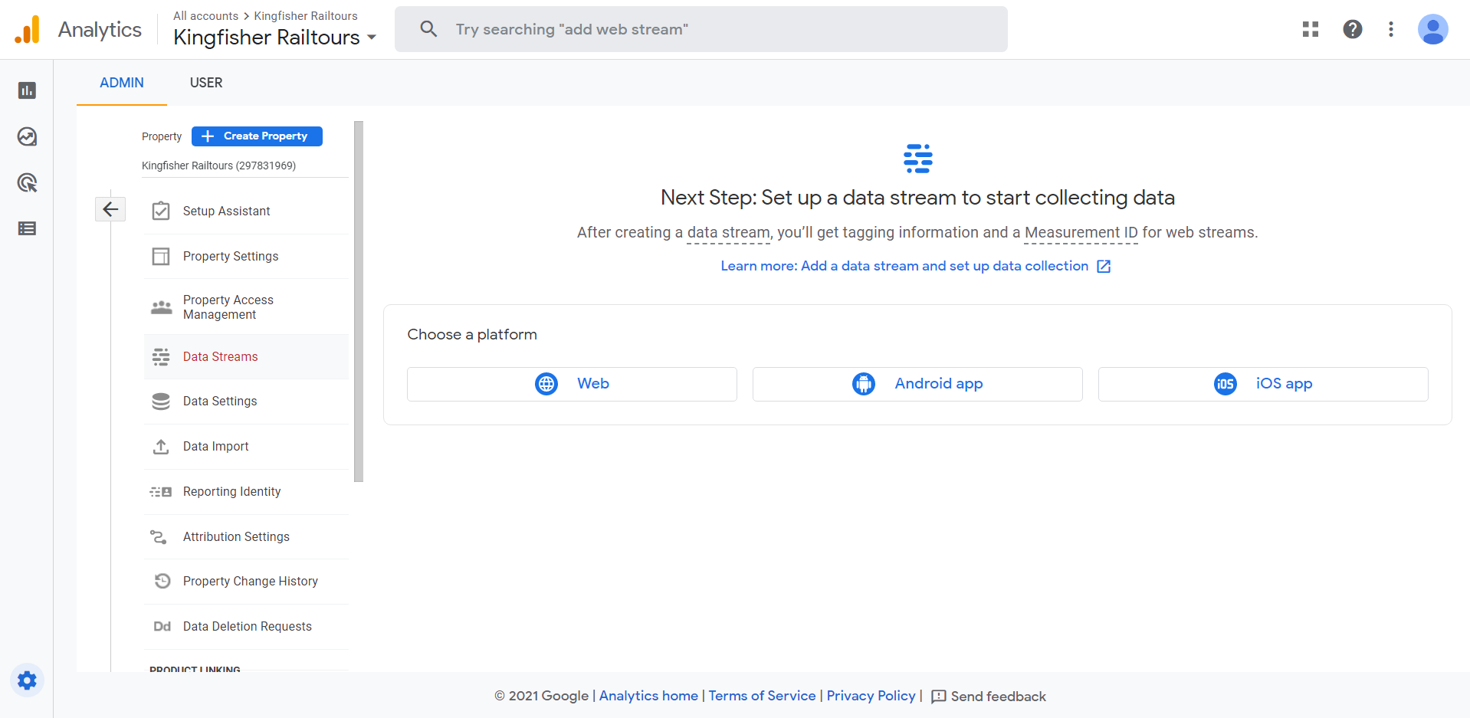Click the Property Change History clock icon
1470x718 pixels.
[162, 581]
